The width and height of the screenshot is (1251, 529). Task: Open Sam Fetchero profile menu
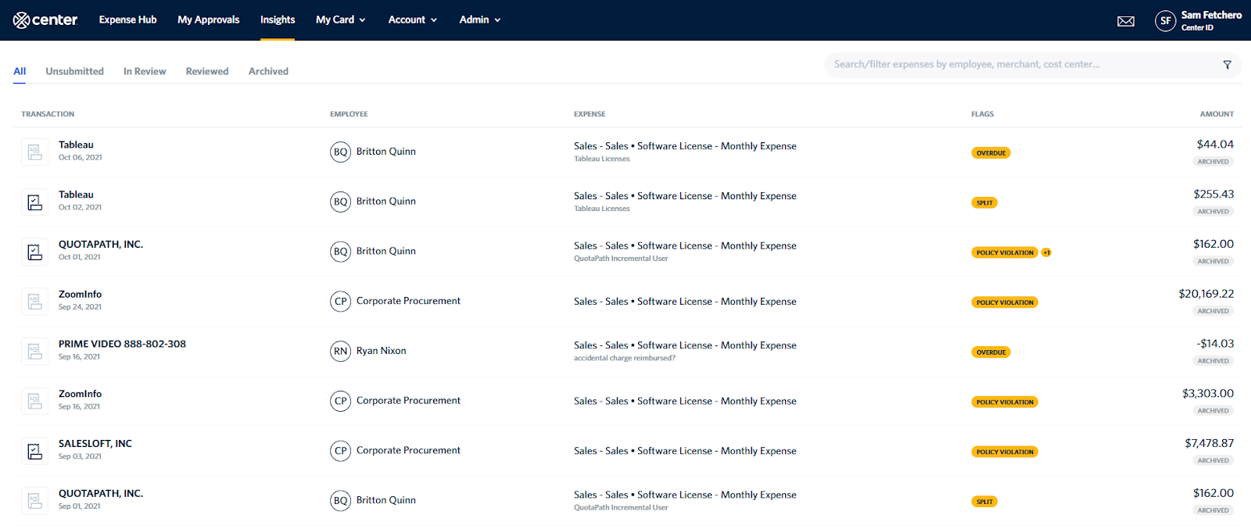point(1198,20)
